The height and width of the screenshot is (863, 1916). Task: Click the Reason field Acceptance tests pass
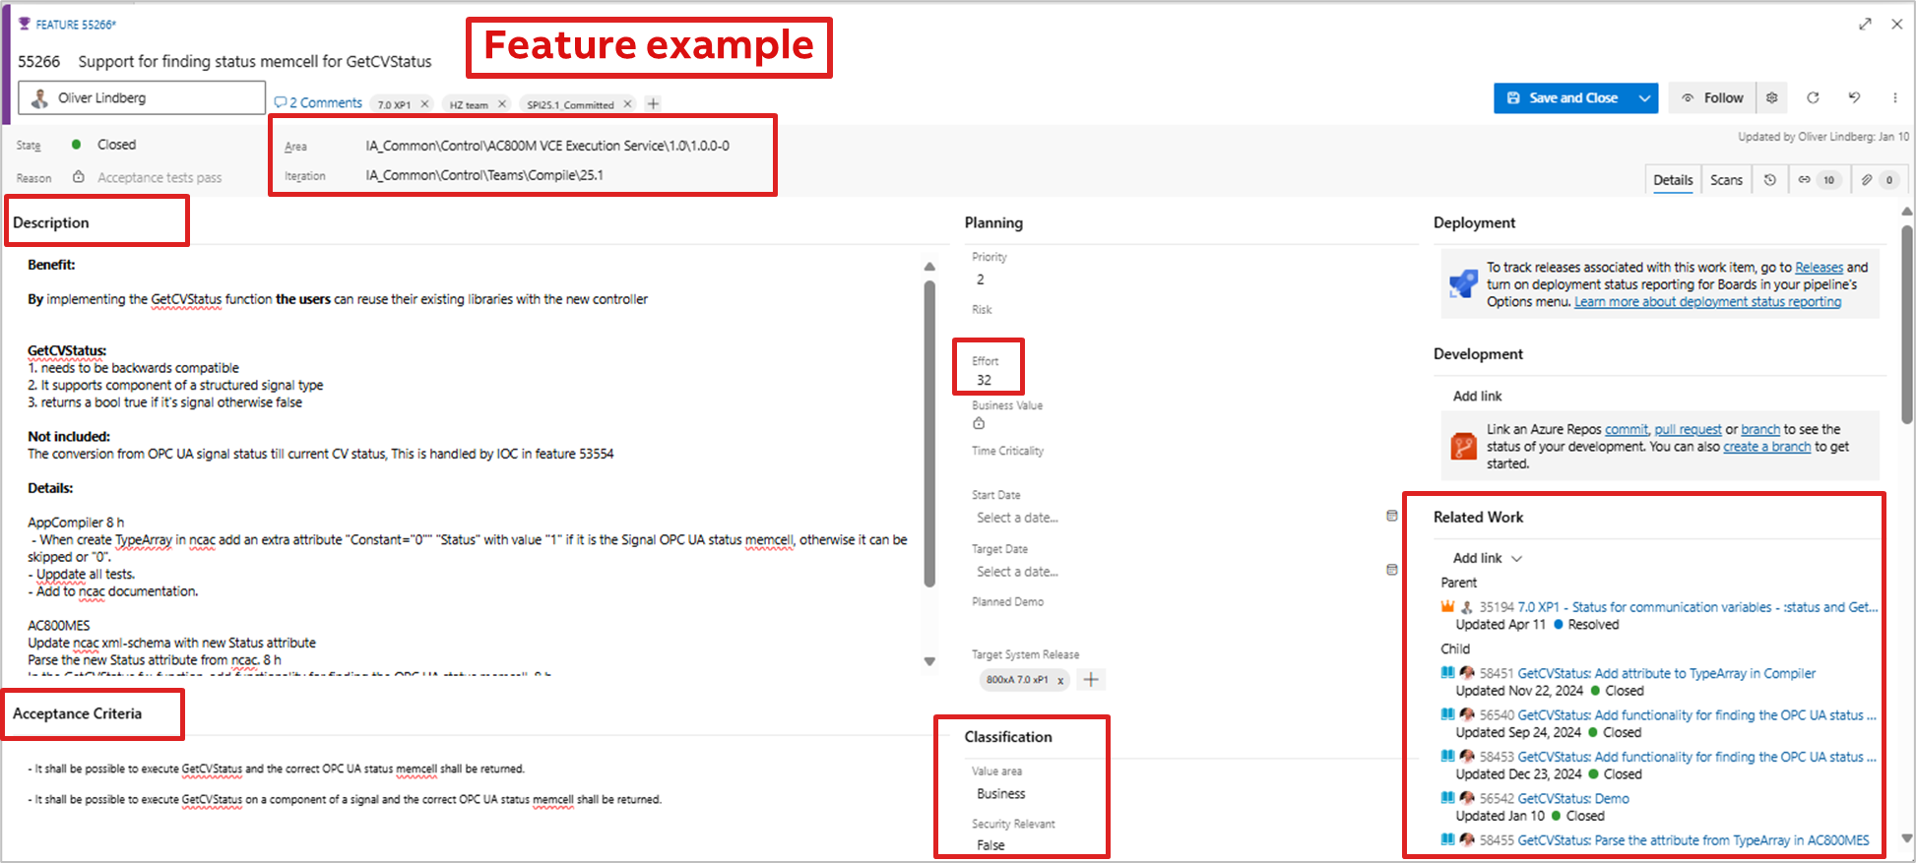160,178
